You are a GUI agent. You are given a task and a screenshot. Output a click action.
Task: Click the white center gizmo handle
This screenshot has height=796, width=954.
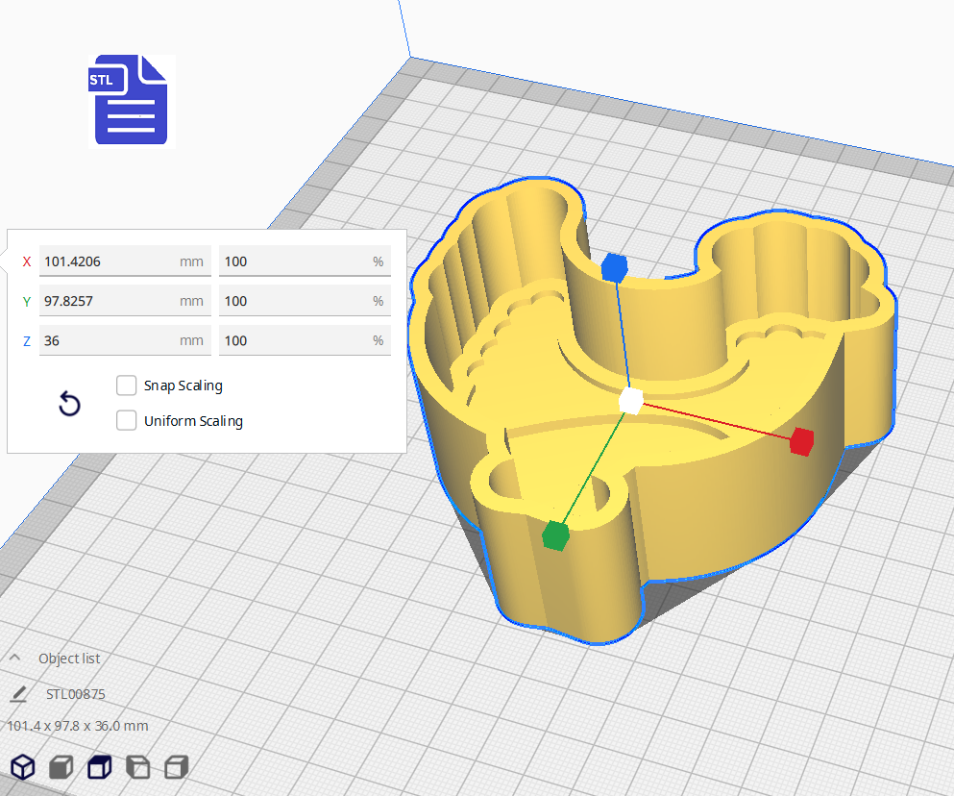pos(629,402)
